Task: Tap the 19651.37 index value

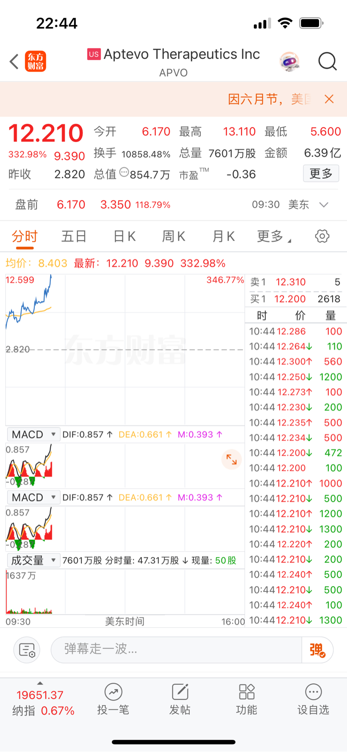Action: click(x=40, y=695)
